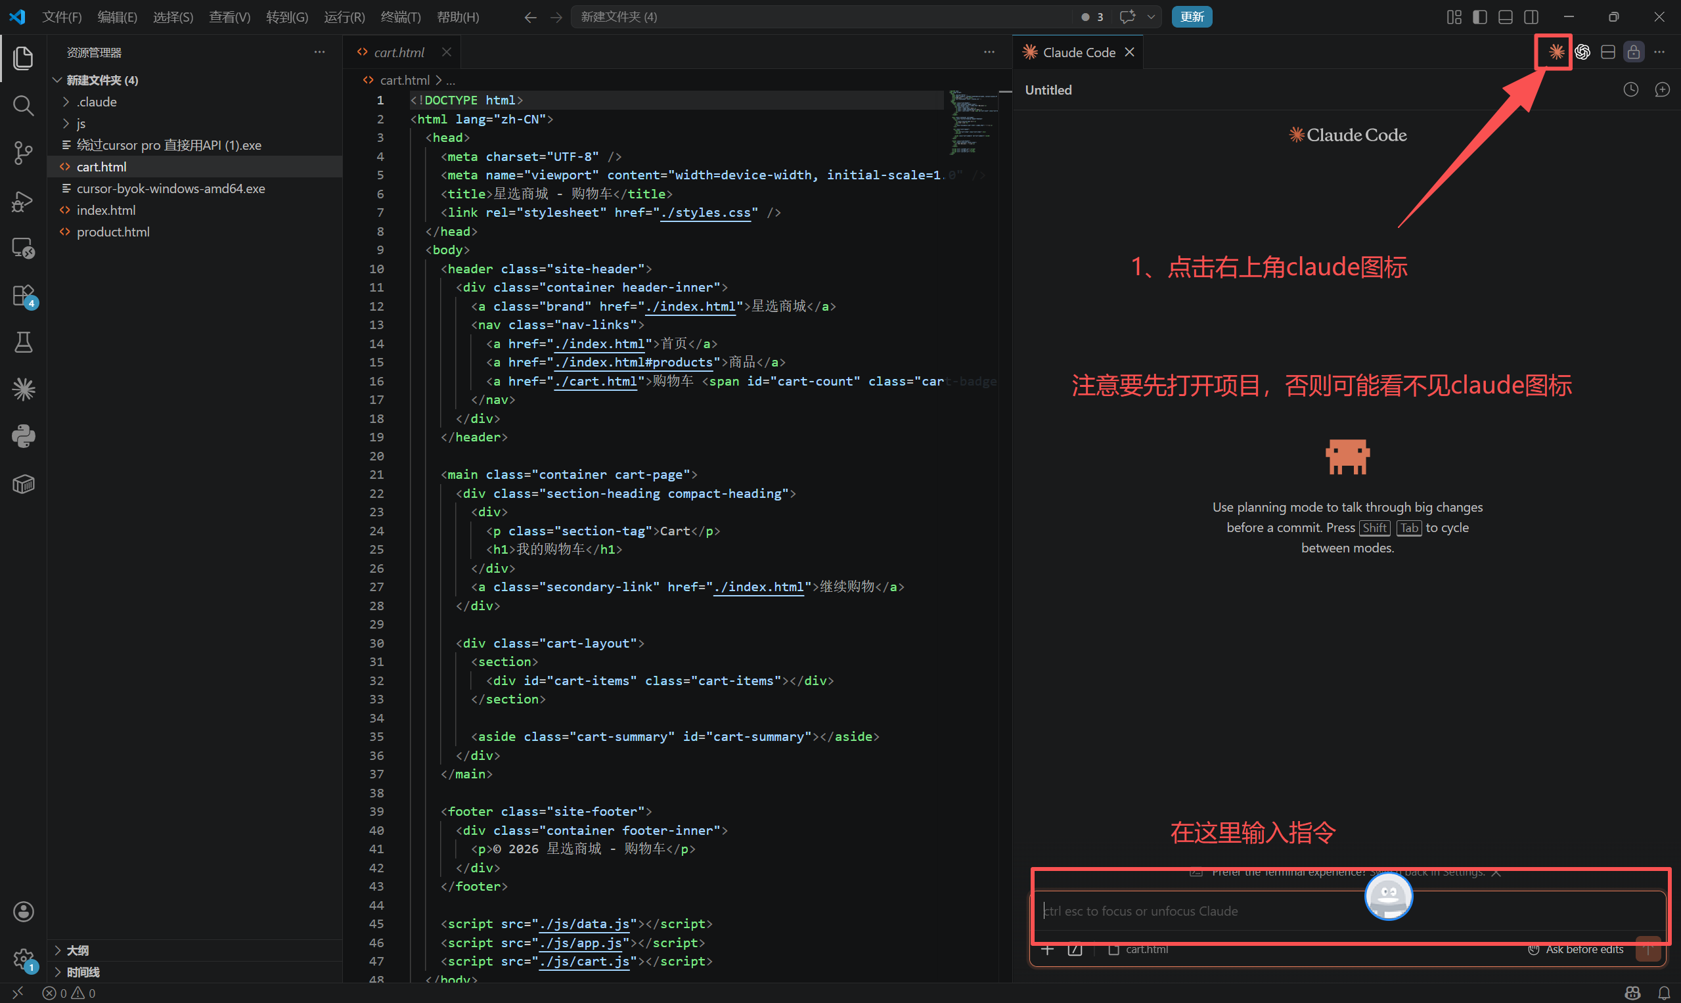Open the Search view in activity bar
The height and width of the screenshot is (1003, 1681).
23,106
